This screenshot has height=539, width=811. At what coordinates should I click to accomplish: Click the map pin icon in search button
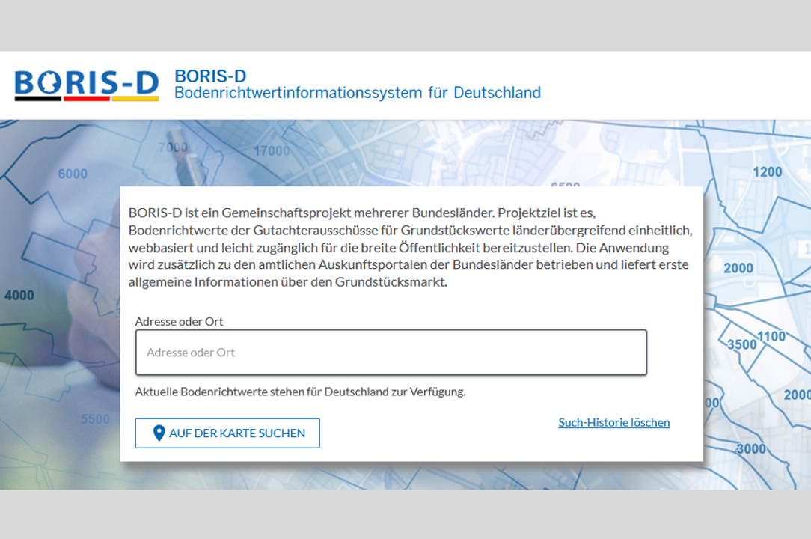click(x=159, y=433)
